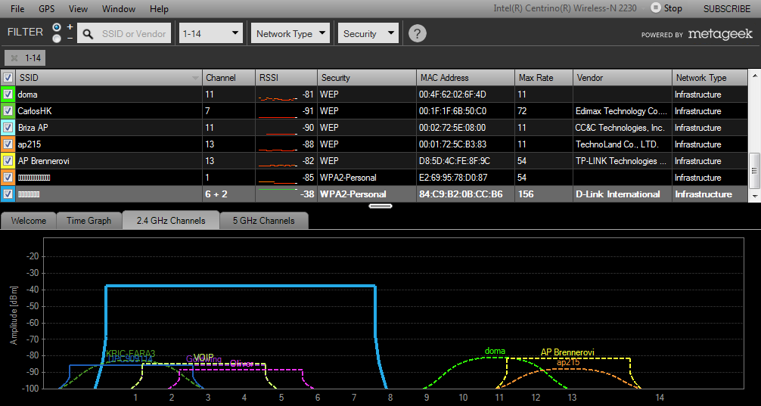The height and width of the screenshot is (406, 761).
Task: Click the metageek logo
Action: pyautogui.click(x=719, y=34)
